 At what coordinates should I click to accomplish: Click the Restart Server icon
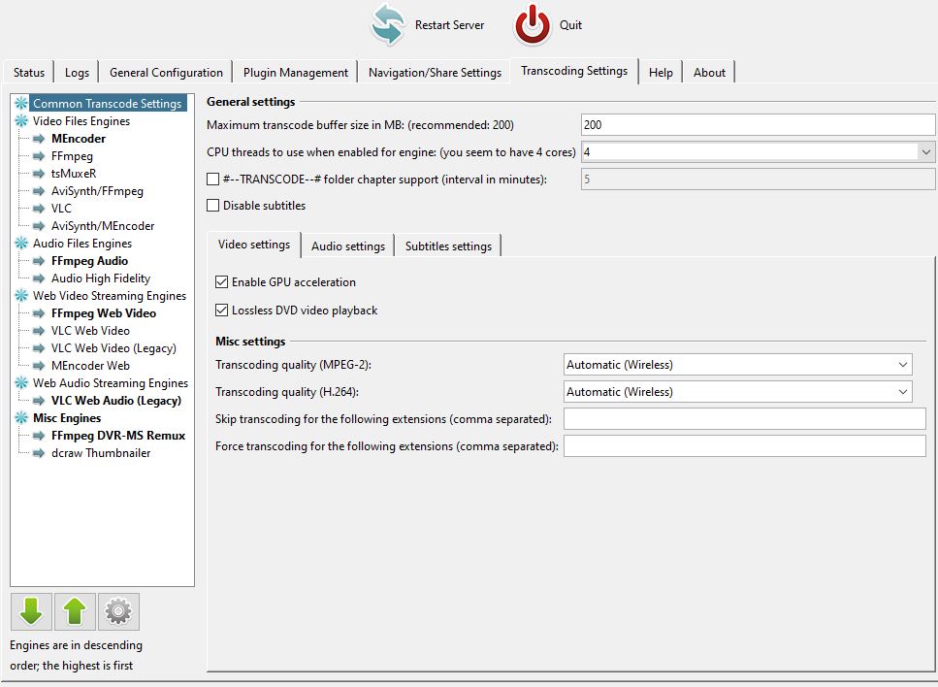[x=388, y=24]
